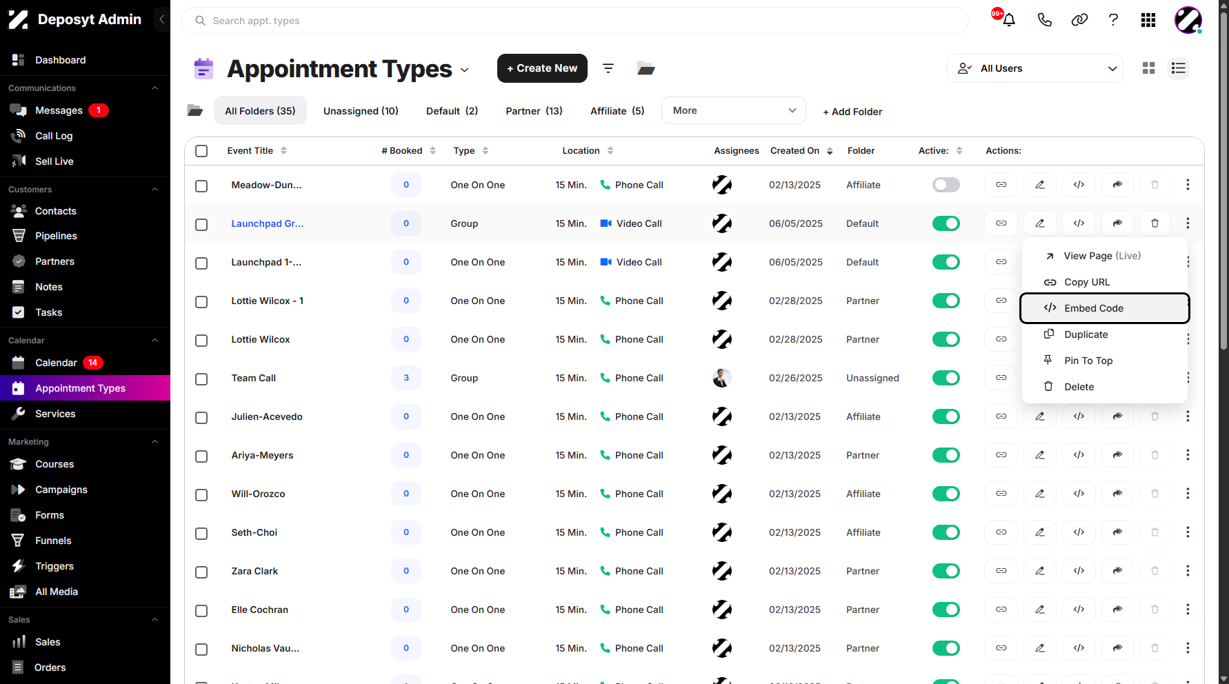Turn off the Zara Clark active toggle
Viewport: 1229px width, 684px height.
946,571
